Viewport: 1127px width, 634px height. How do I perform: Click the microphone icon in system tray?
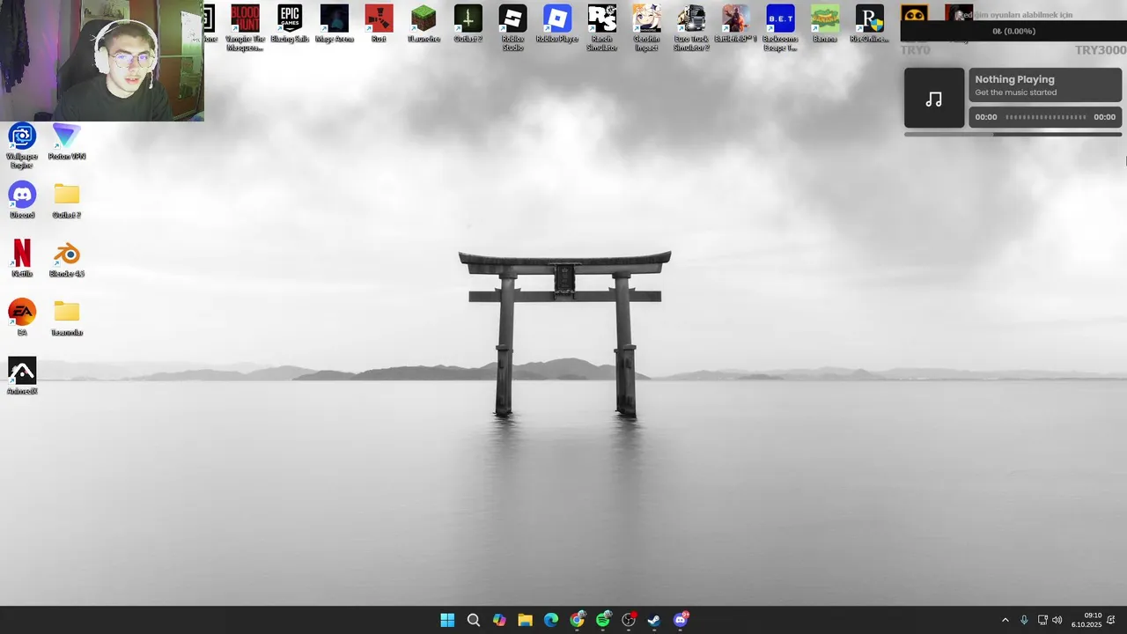1024,620
